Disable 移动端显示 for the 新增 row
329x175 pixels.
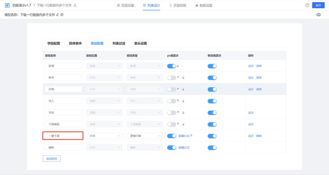point(212,66)
